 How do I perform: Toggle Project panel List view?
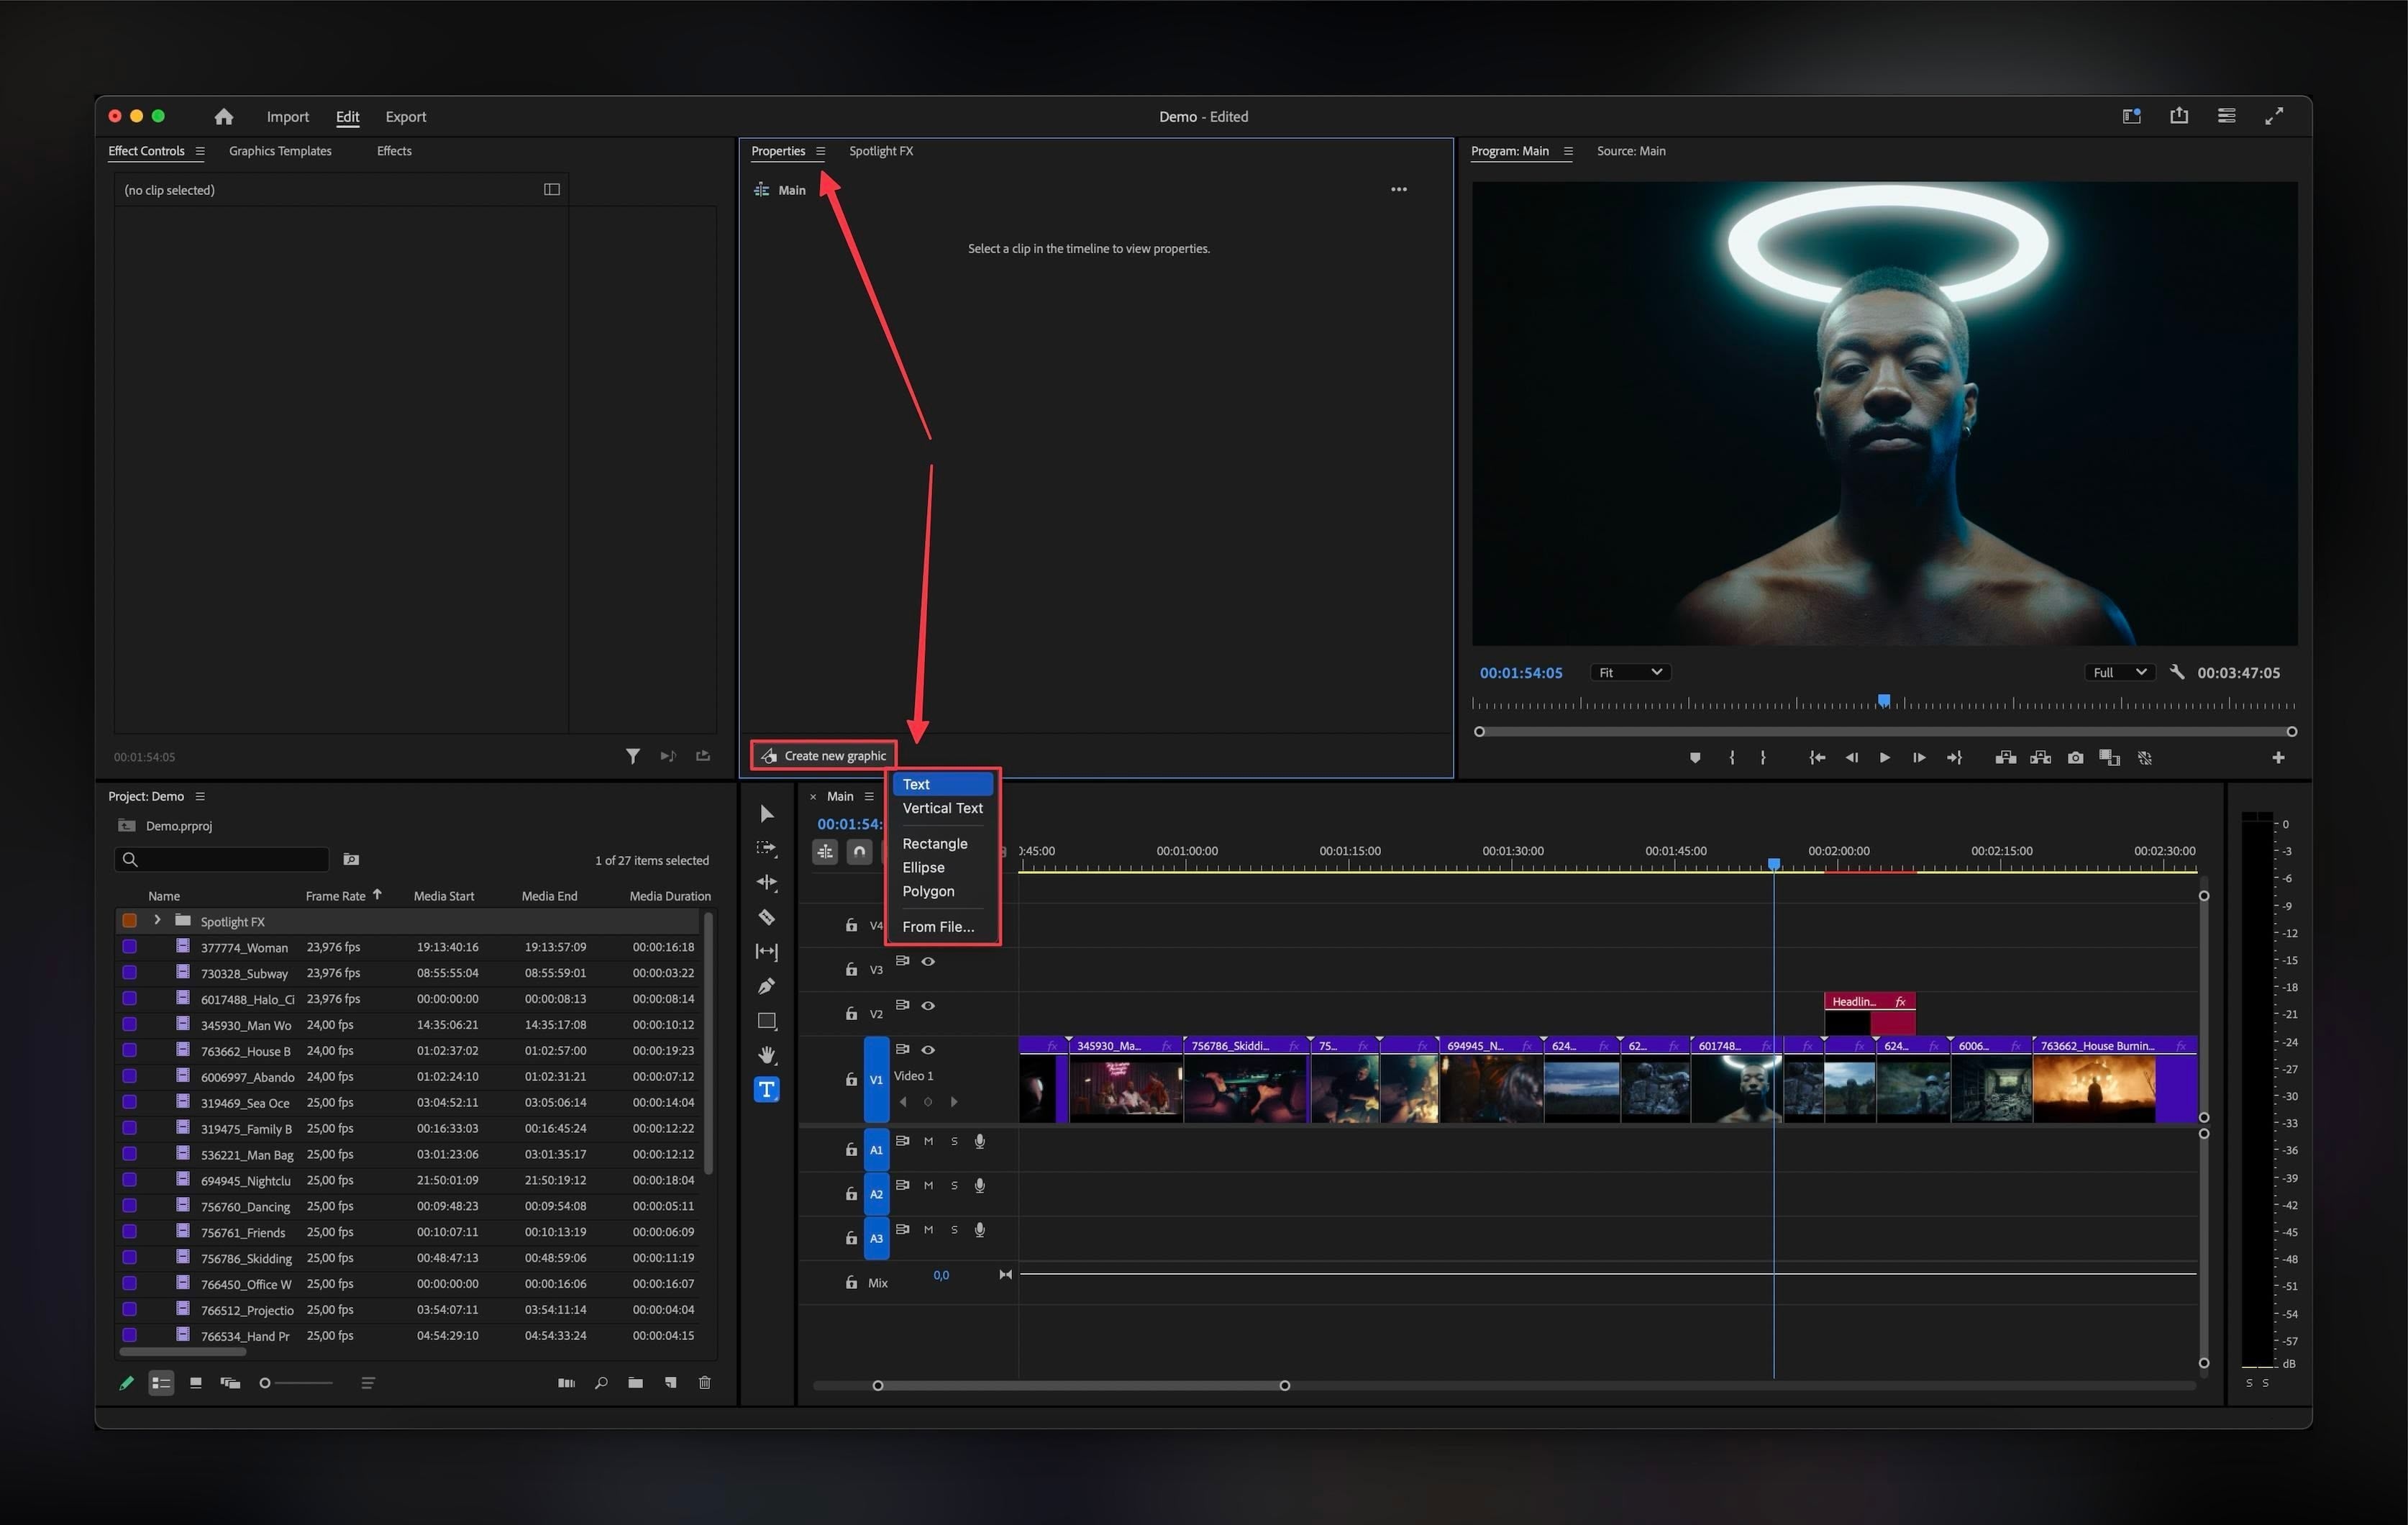click(161, 1383)
